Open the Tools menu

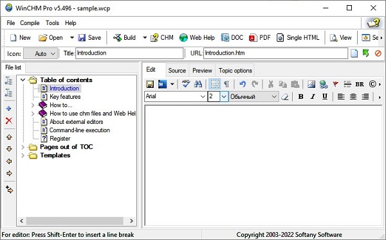(x=52, y=23)
